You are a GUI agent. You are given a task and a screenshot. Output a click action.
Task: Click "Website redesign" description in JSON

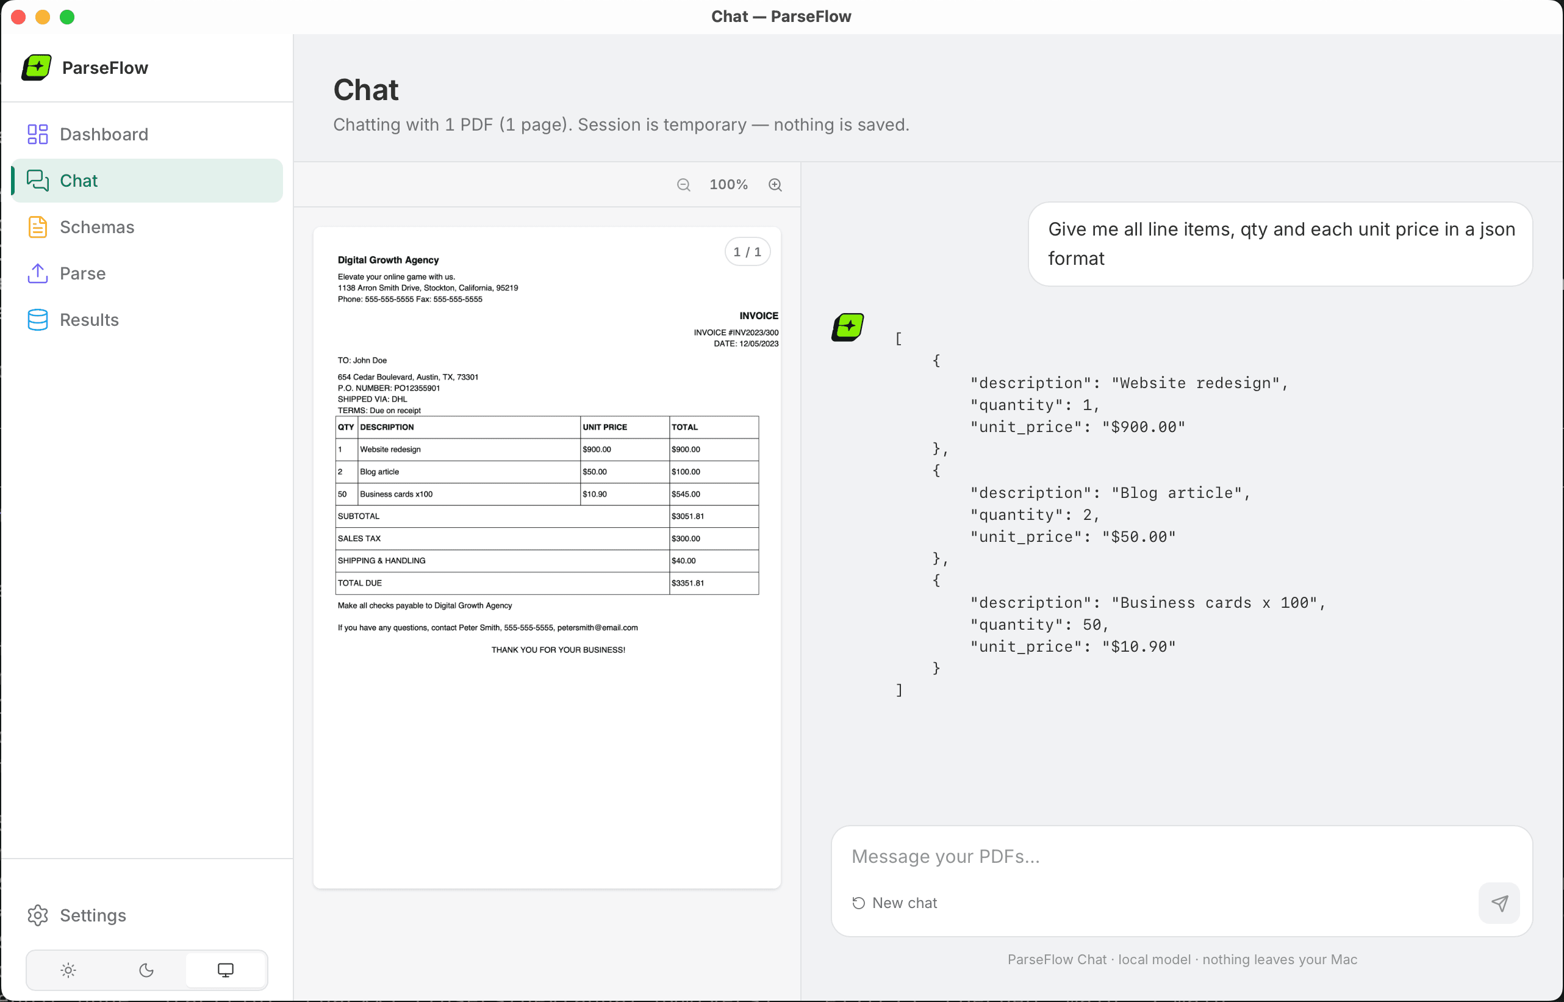coord(1196,383)
